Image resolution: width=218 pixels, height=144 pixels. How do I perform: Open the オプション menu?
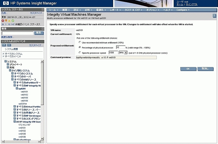[x=152, y=10]
